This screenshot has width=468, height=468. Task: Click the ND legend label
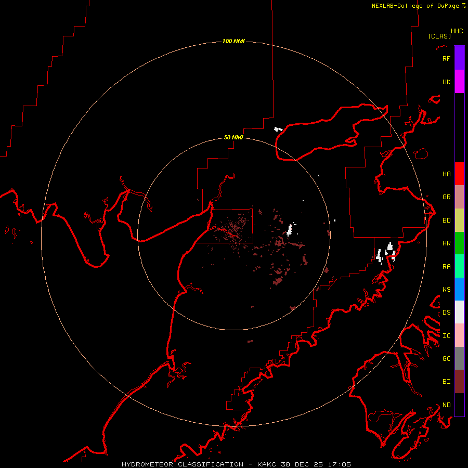pyautogui.click(x=446, y=405)
